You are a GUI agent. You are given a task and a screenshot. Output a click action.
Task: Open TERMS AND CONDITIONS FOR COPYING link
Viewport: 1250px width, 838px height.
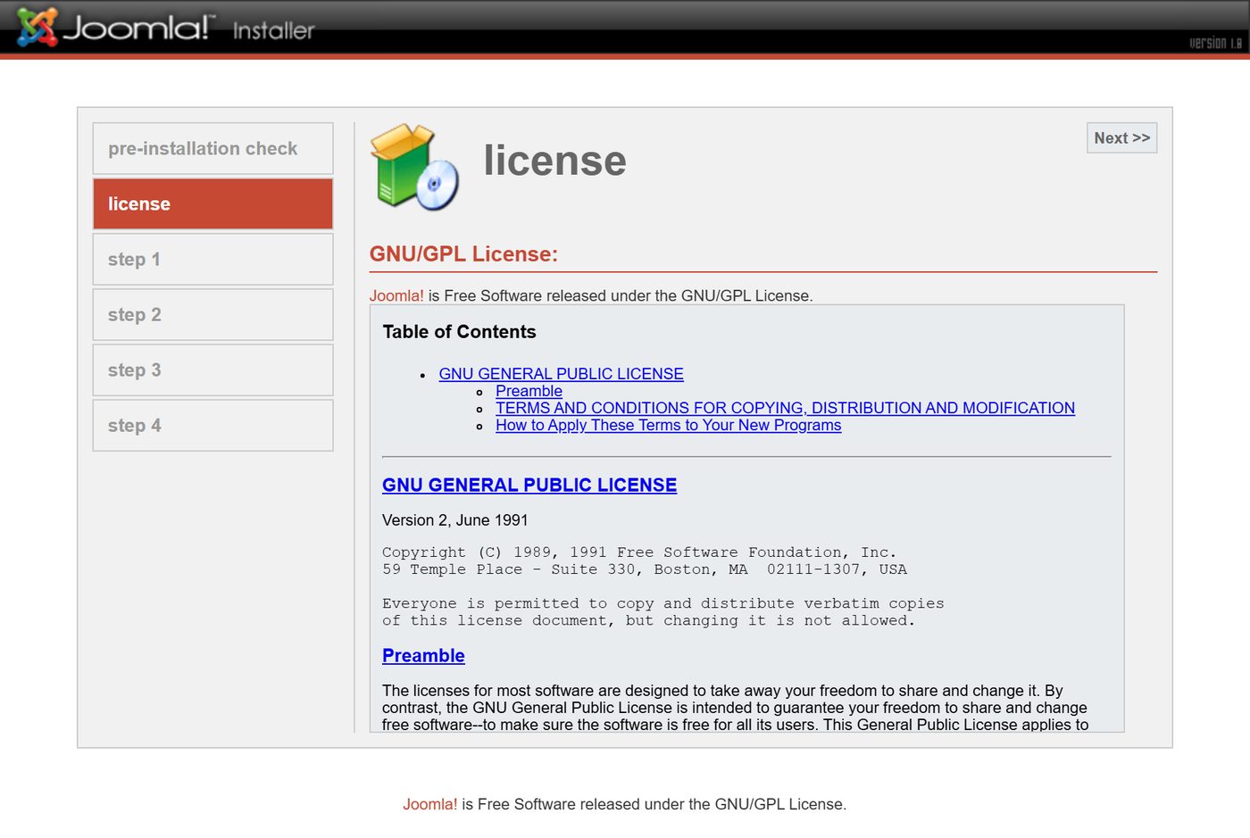tap(785, 408)
